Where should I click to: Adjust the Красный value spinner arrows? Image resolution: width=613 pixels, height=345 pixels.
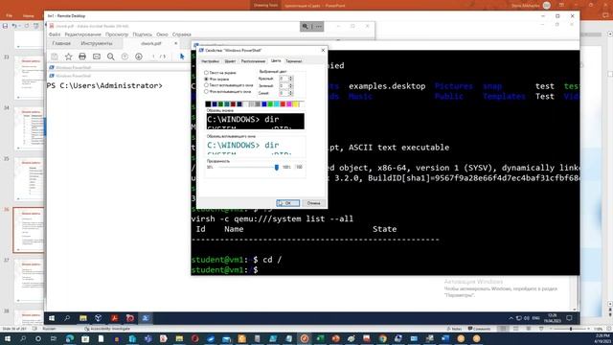[290, 79]
